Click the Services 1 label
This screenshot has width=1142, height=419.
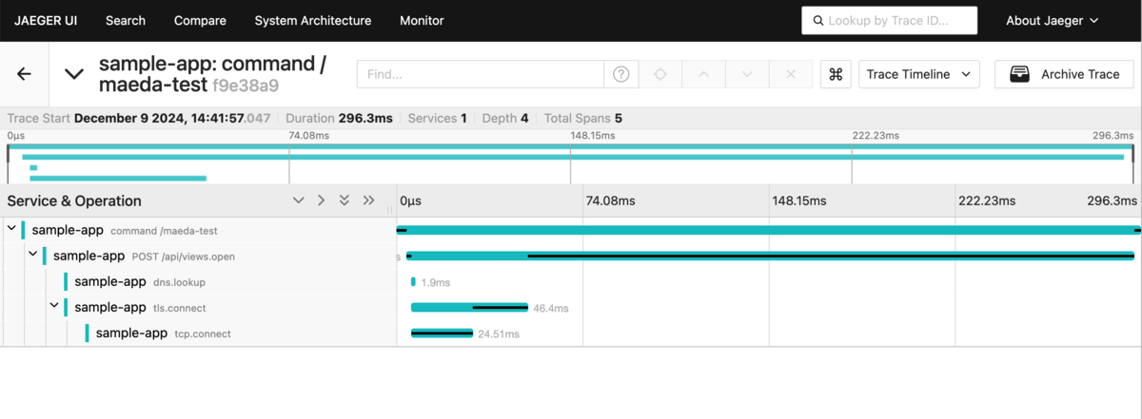[x=437, y=119]
